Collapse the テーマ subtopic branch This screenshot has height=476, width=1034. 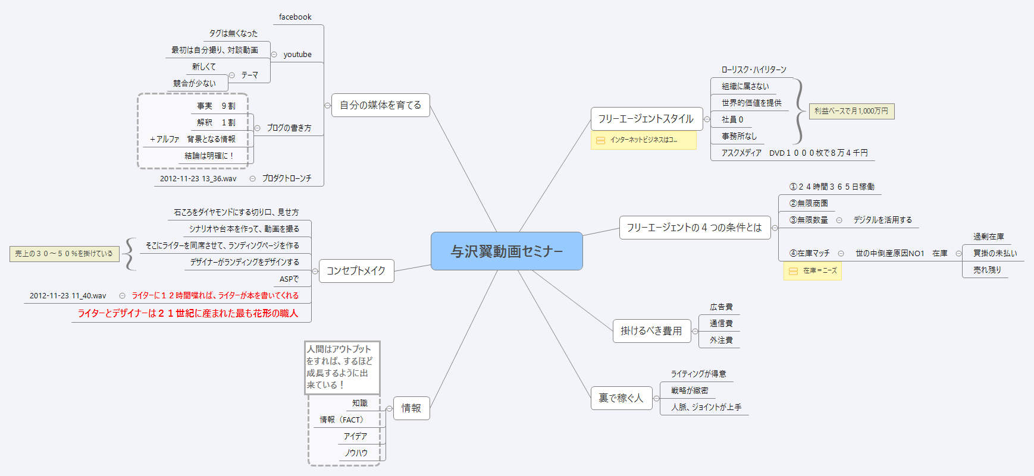click(231, 75)
